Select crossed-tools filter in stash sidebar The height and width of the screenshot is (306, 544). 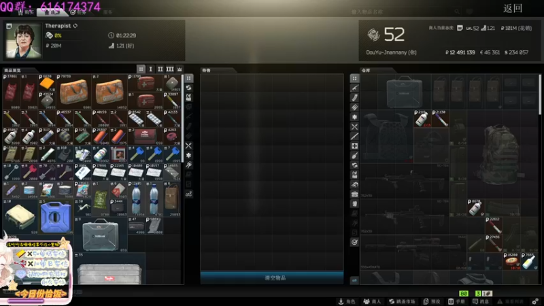354,126
